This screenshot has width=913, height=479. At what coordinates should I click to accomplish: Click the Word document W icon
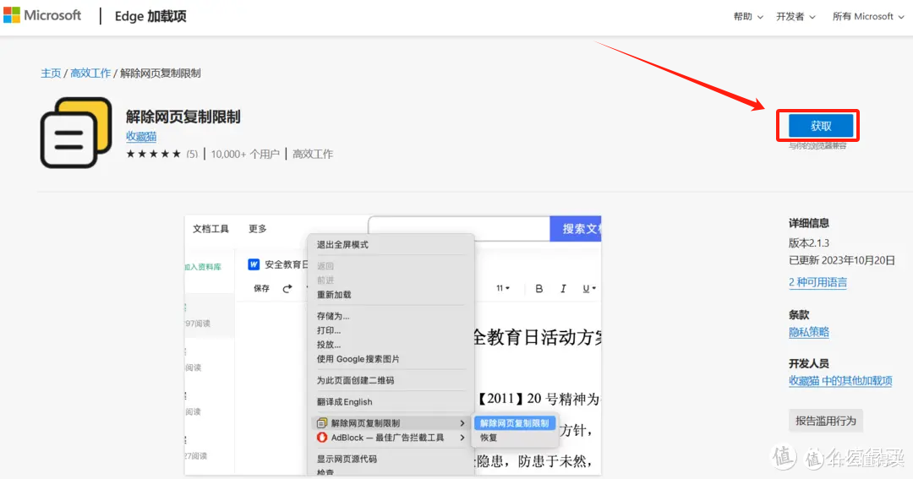click(x=254, y=264)
